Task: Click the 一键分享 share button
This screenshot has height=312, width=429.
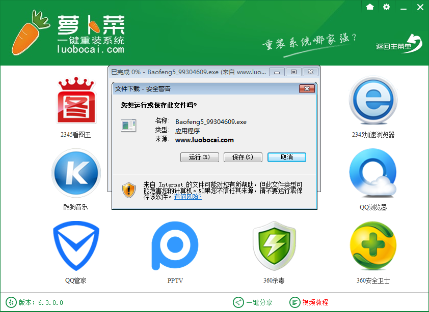Action: 253,302
